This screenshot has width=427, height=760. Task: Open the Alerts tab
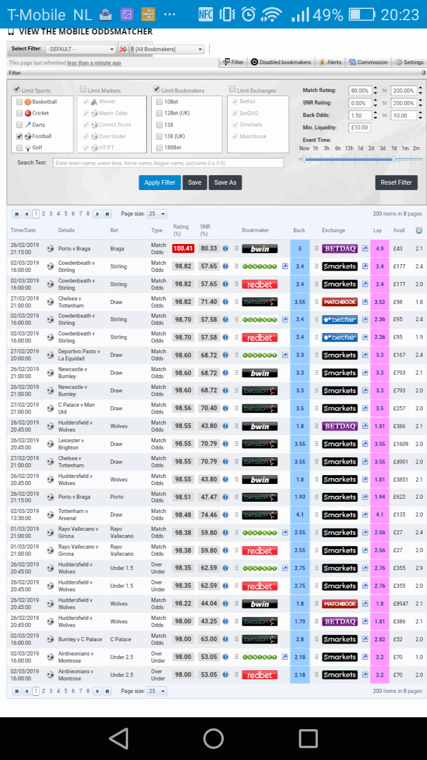click(x=330, y=62)
